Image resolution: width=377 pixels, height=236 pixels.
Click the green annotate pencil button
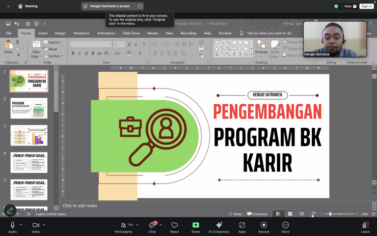pyautogui.click(x=10, y=211)
